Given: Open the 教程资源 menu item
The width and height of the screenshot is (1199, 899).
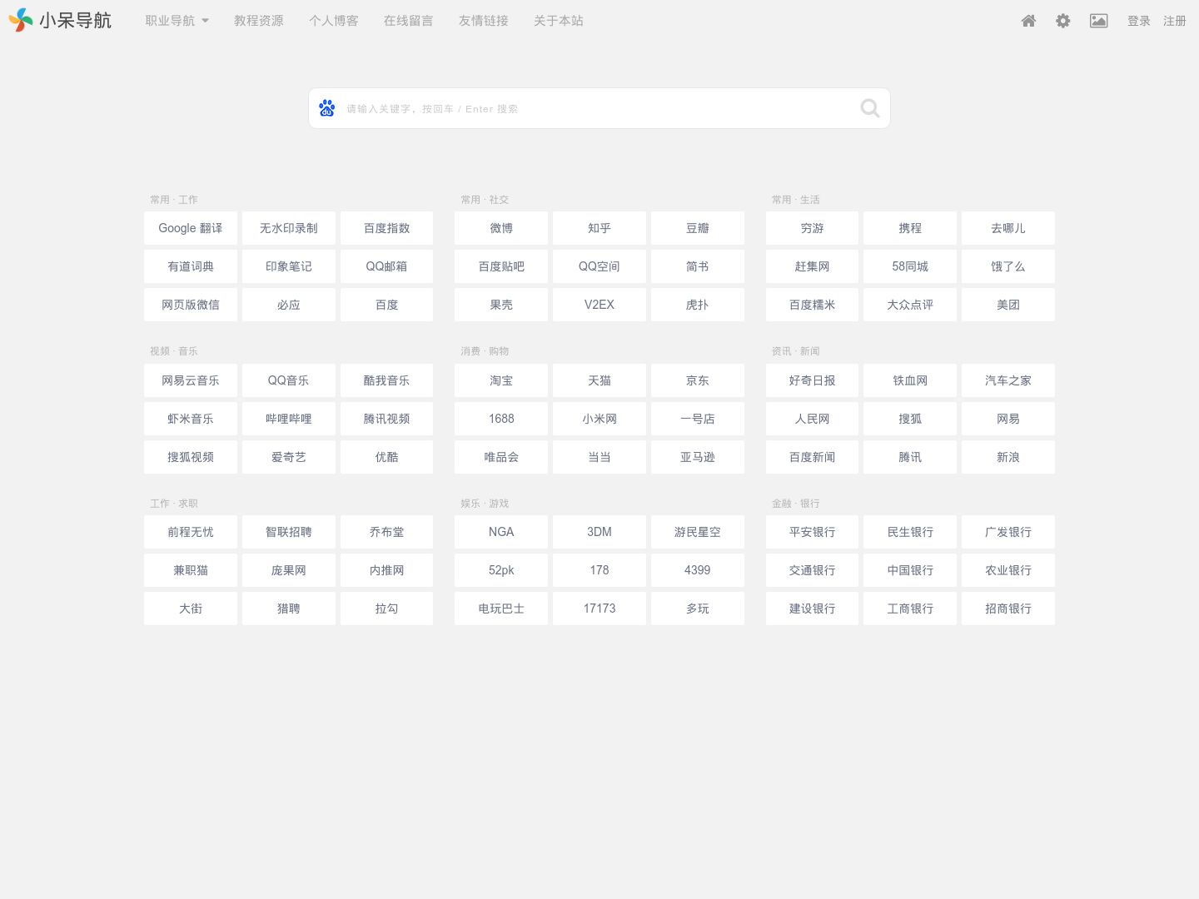Looking at the screenshot, I should click(259, 21).
